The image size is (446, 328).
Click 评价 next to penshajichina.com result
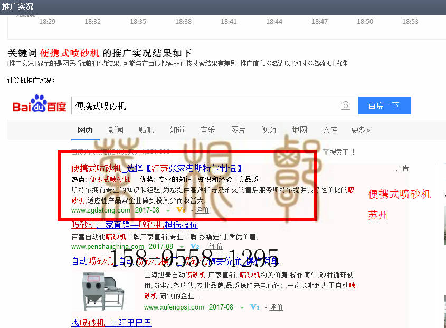tap(216, 246)
